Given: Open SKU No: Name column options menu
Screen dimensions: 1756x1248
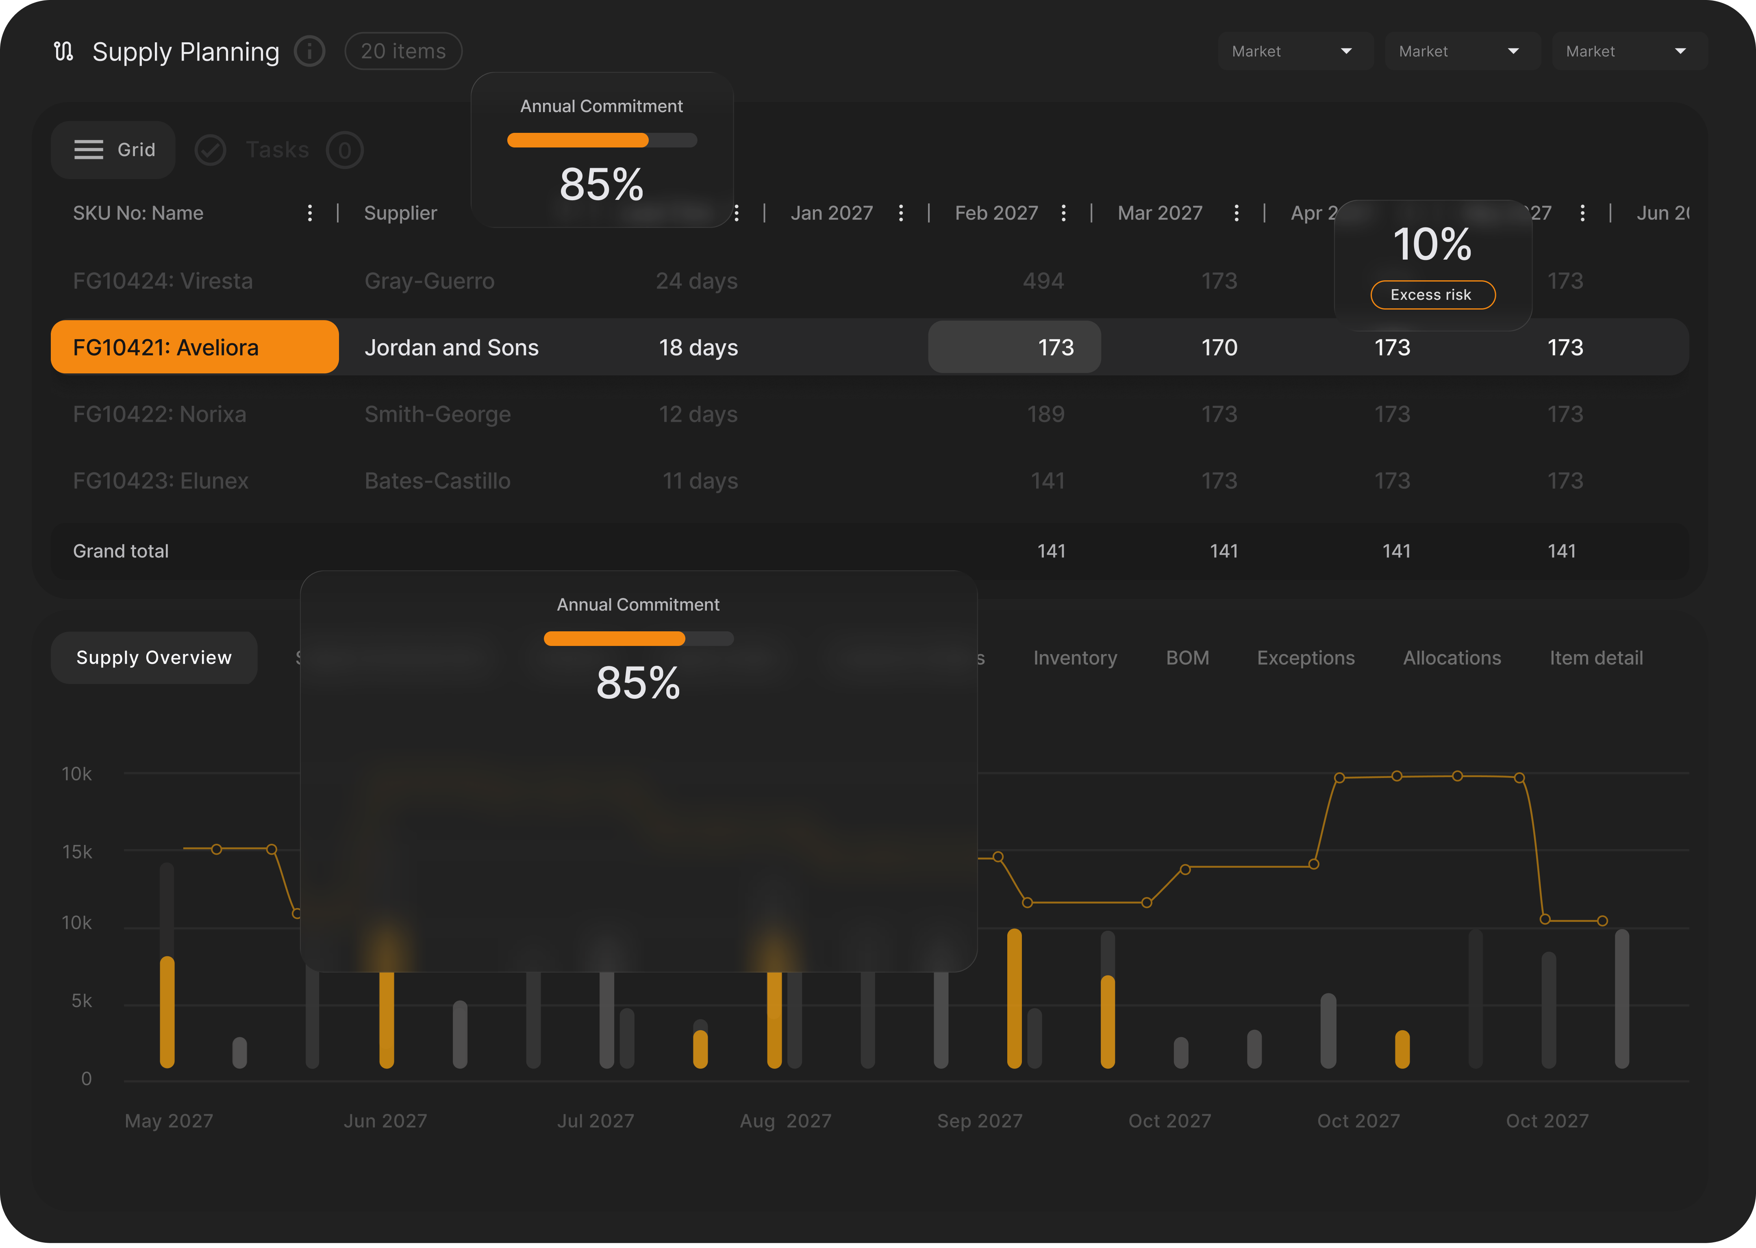Looking at the screenshot, I should click(x=310, y=213).
